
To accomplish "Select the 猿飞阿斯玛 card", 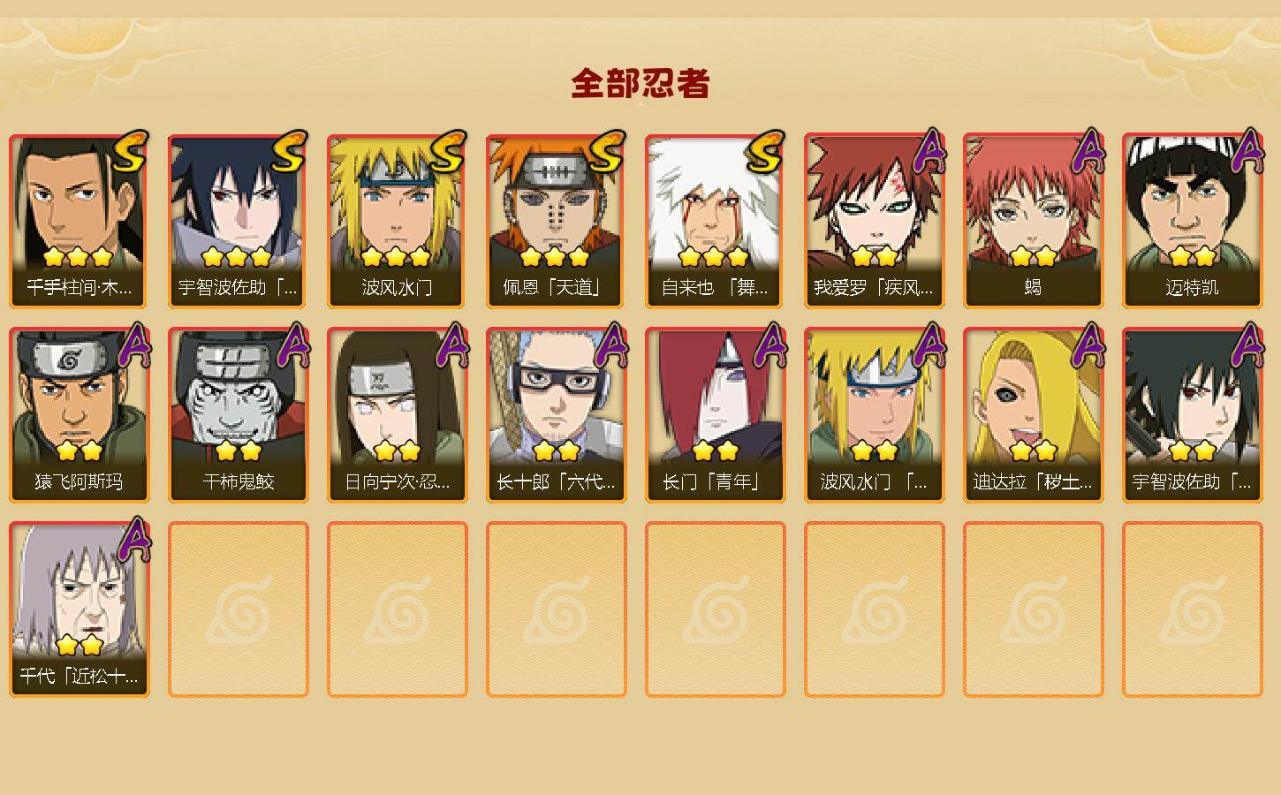I will (80, 415).
